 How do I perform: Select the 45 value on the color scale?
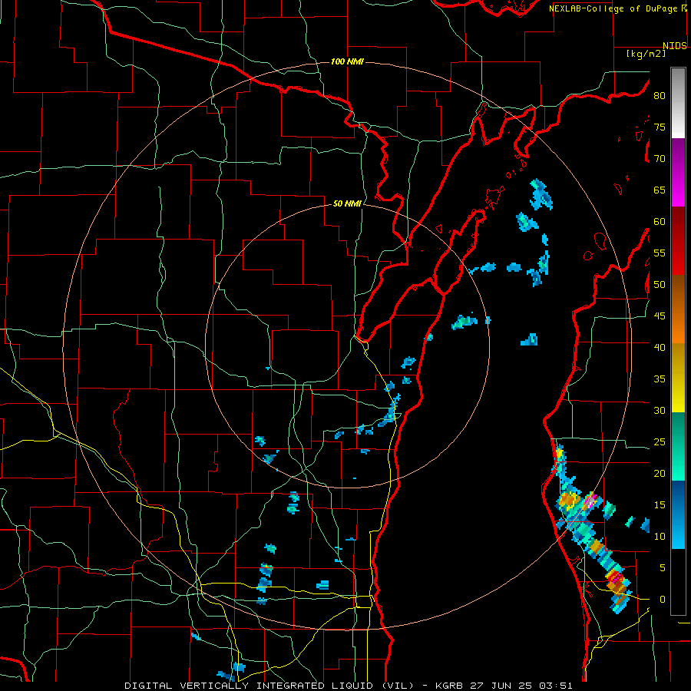click(660, 316)
